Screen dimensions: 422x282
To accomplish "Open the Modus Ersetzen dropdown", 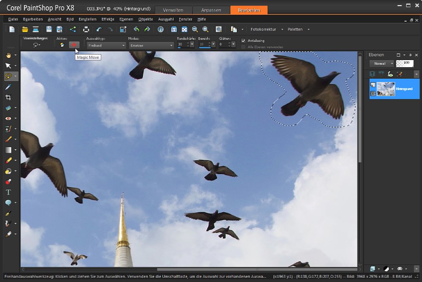I will click(x=151, y=45).
